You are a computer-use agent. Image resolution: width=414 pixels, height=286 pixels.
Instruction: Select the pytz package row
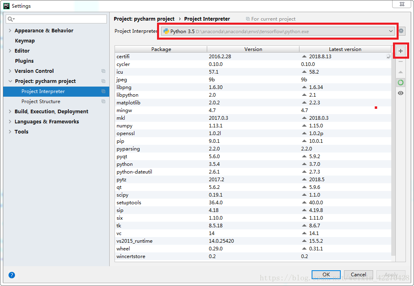[253, 180]
